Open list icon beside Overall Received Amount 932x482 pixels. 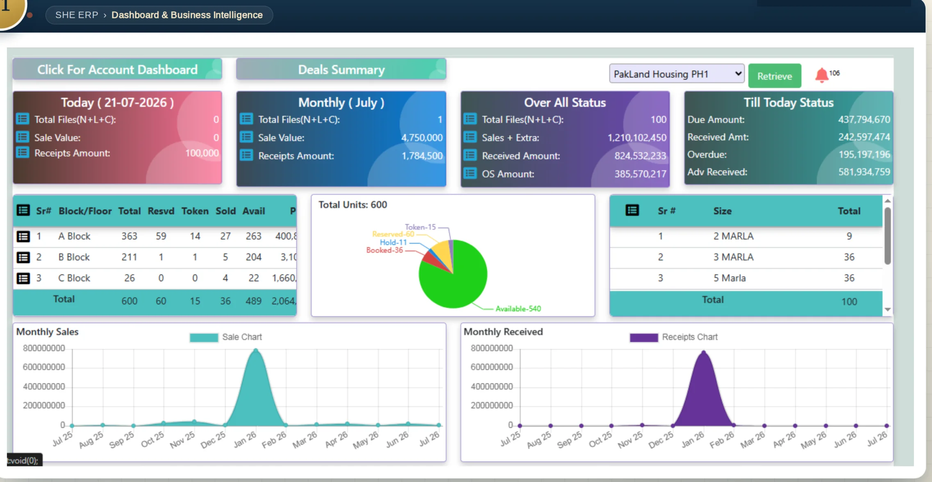pos(470,155)
